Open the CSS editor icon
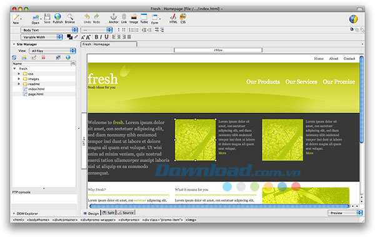This screenshot has width=375, height=237. pyautogui.click(x=183, y=17)
